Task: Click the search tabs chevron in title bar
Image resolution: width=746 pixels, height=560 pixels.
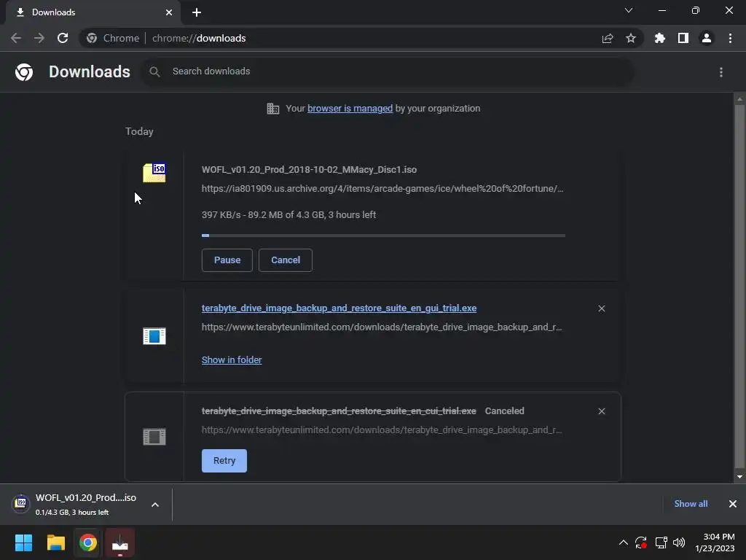Action: pyautogui.click(x=629, y=10)
